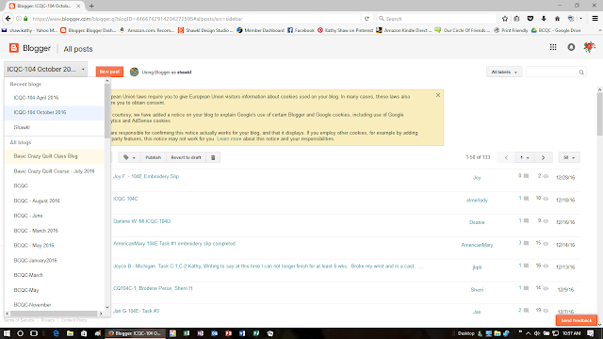Open the Windows Start menu

click(x=7, y=333)
